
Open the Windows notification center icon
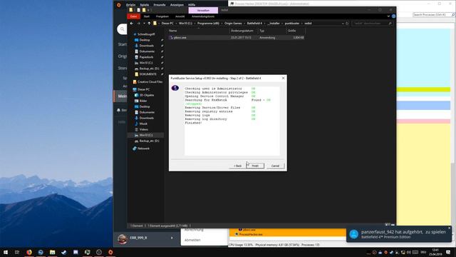[x=448, y=252]
